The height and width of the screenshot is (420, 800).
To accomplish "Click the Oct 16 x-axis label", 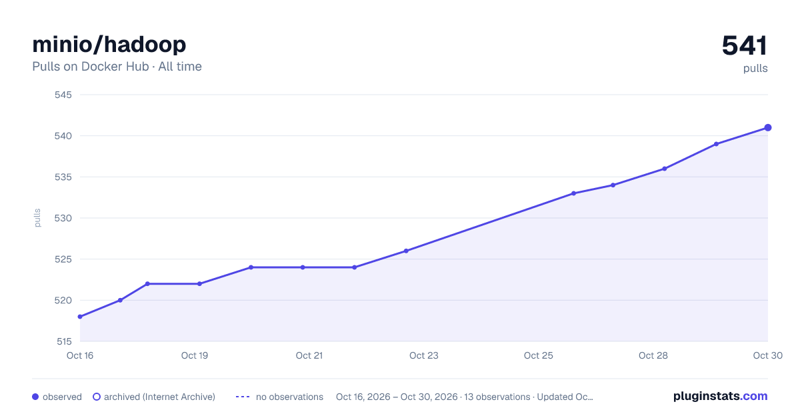I will pyautogui.click(x=80, y=355).
